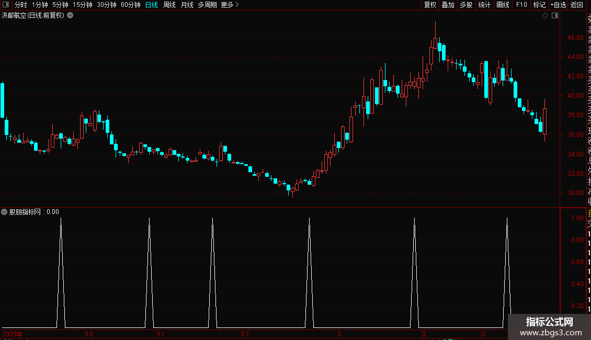Open F10 company info
The height and width of the screenshot is (340, 591).
[x=521, y=5]
